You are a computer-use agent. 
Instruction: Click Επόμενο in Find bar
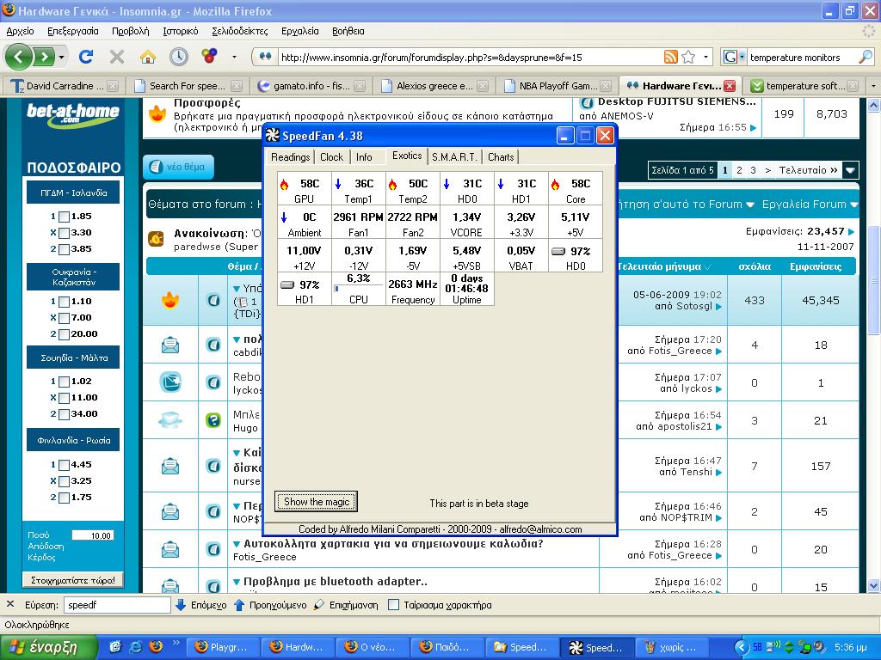[x=202, y=605]
